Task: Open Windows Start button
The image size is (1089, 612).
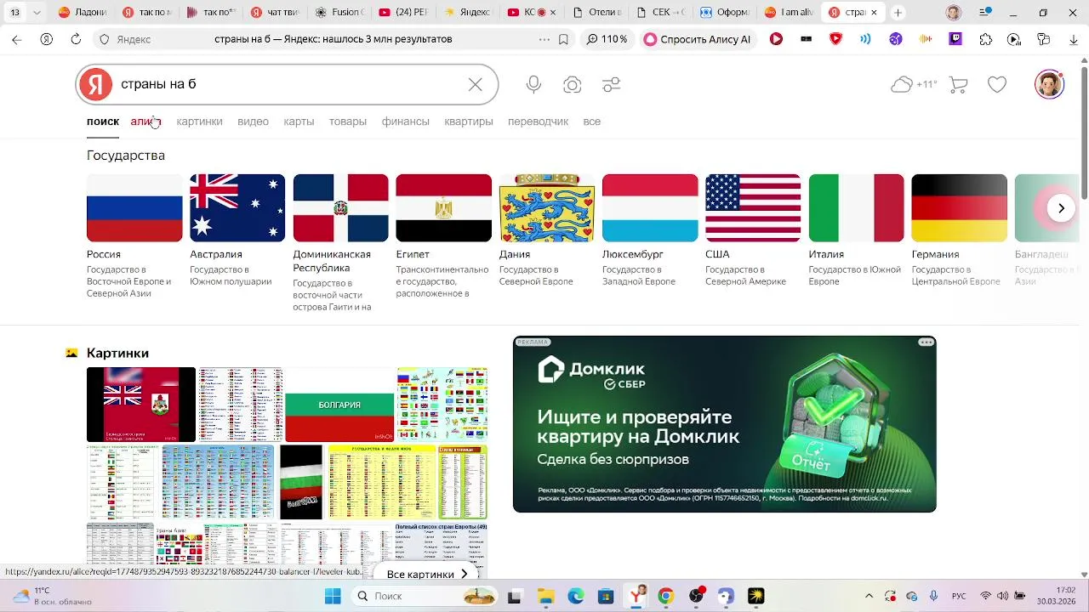Action: tap(333, 596)
